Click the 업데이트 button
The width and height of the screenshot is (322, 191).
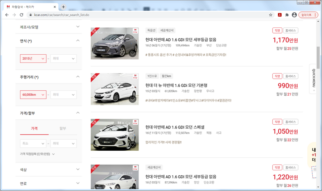308,15
